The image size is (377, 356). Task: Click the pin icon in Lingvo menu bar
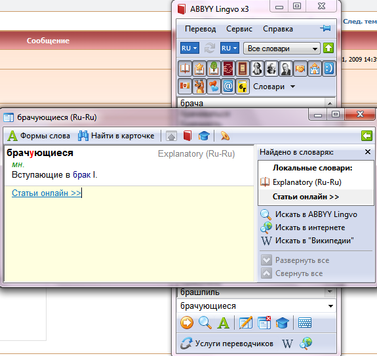(326, 28)
